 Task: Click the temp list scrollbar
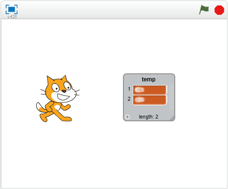tap(171, 97)
